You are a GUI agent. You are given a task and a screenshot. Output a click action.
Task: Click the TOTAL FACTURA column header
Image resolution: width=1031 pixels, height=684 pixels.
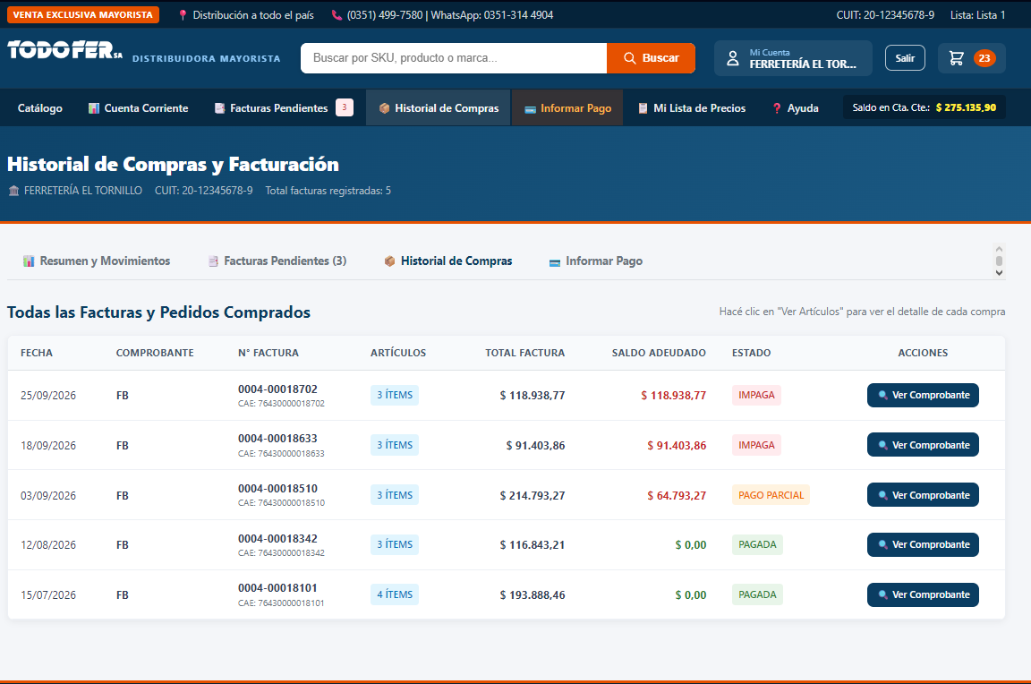click(524, 353)
